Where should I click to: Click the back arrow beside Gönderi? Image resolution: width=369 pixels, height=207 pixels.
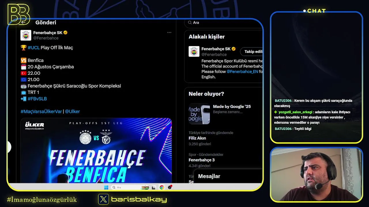tap(23, 22)
